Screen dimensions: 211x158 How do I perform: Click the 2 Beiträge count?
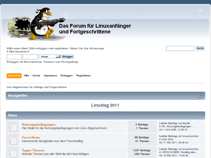pos(142,125)
